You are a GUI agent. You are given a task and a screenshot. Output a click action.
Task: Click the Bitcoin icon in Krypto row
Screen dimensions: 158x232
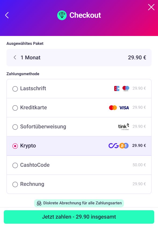click(122, 146)
